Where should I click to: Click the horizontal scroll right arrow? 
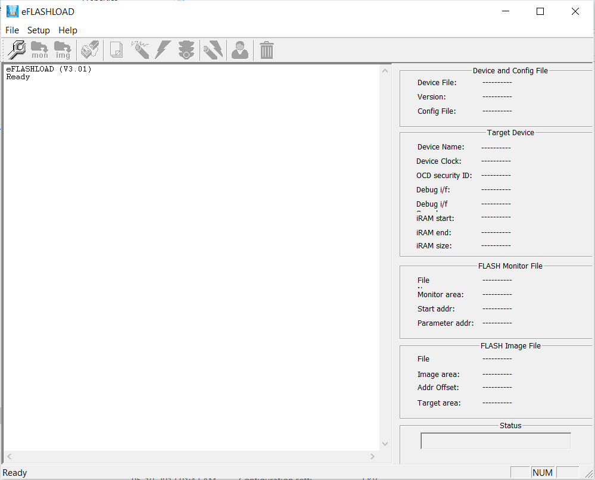[x=372, y=456]
